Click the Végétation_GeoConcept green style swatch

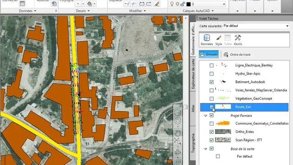pyautogui.click(x=223, y=98)
